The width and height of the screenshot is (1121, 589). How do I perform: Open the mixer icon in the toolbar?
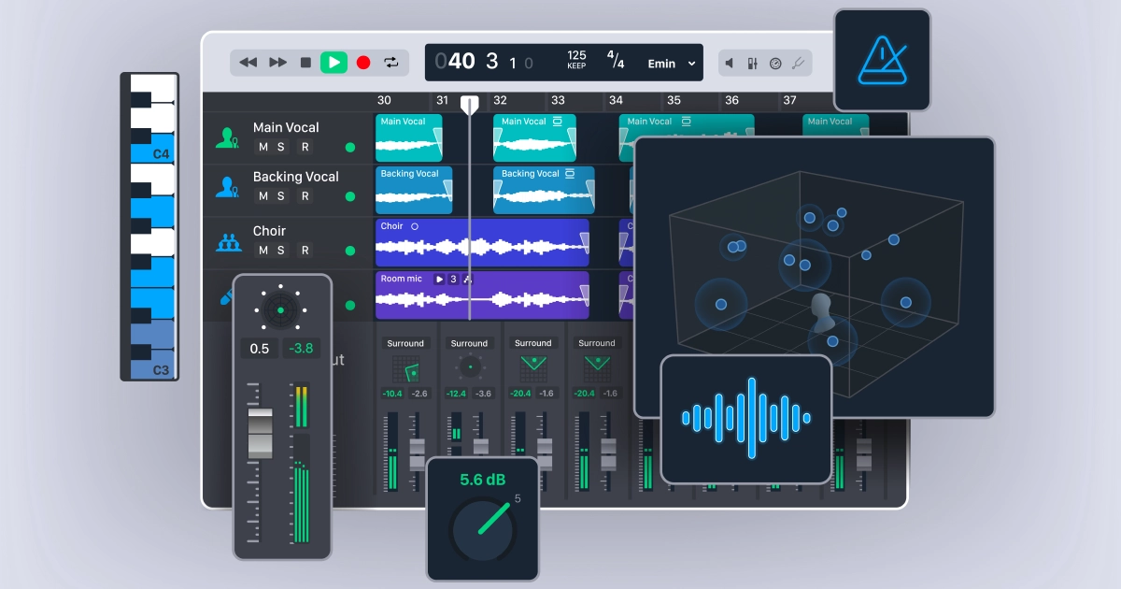752,64
